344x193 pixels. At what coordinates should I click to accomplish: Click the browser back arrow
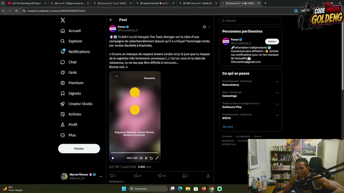3,11
